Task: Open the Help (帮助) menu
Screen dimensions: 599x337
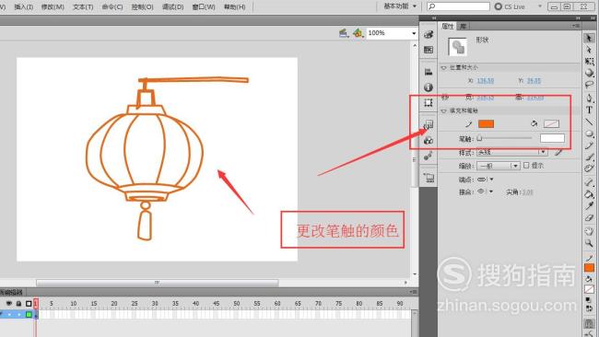Action: (235, 6)
